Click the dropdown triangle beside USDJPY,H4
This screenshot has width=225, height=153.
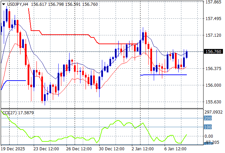[x=3, y=3]
